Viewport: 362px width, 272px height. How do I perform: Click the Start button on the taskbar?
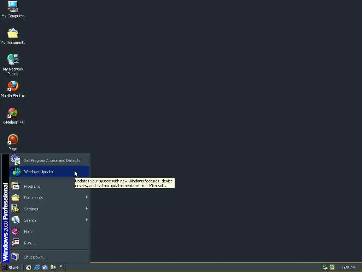click(11, 268)
